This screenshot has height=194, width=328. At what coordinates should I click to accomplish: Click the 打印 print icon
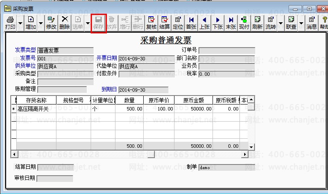[x=10, y=23]
